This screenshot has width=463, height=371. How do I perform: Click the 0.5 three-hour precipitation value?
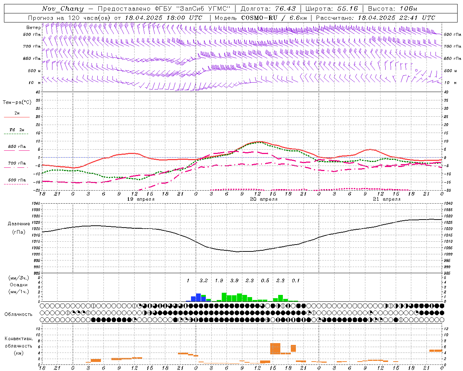(265, 280)
